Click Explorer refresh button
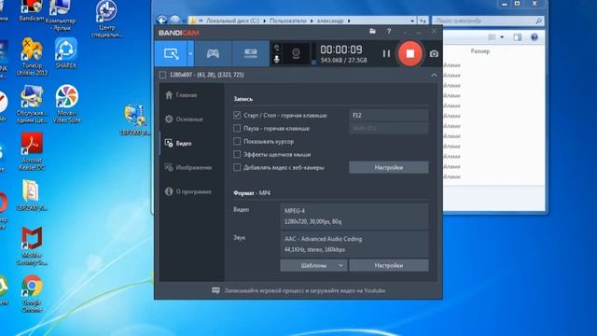The width and height of the screenshot is (597, 336). tap(423, 21)
